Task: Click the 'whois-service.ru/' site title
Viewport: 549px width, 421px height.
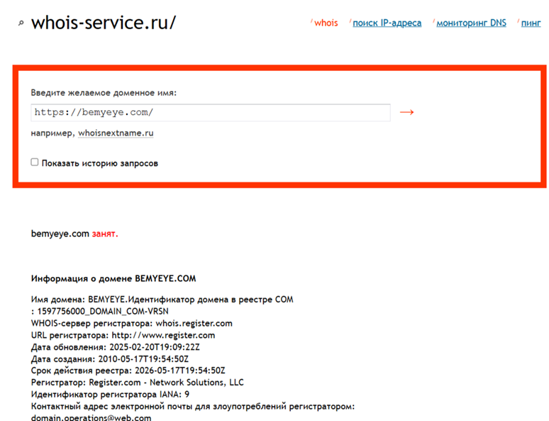Action: (x=104, y=22)
